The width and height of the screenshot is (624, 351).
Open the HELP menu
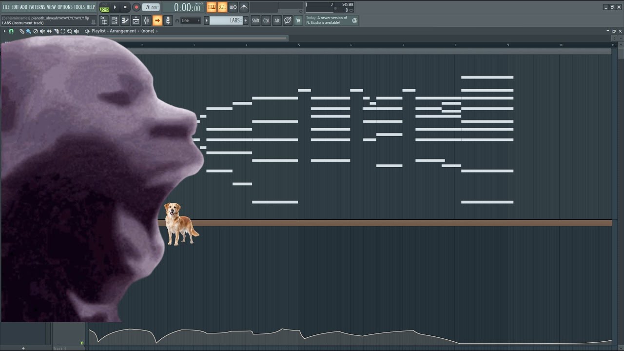click(x=91, y=7)
